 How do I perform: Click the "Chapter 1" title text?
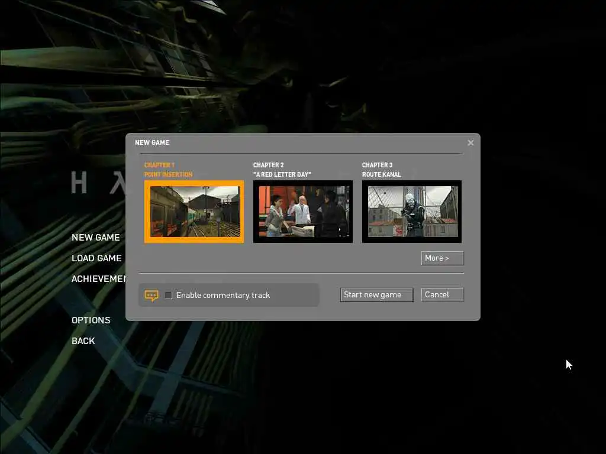tap(160, 165)
